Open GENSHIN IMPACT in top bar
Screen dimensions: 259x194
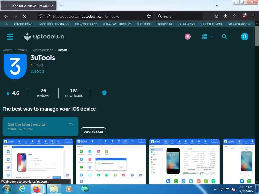24,24
